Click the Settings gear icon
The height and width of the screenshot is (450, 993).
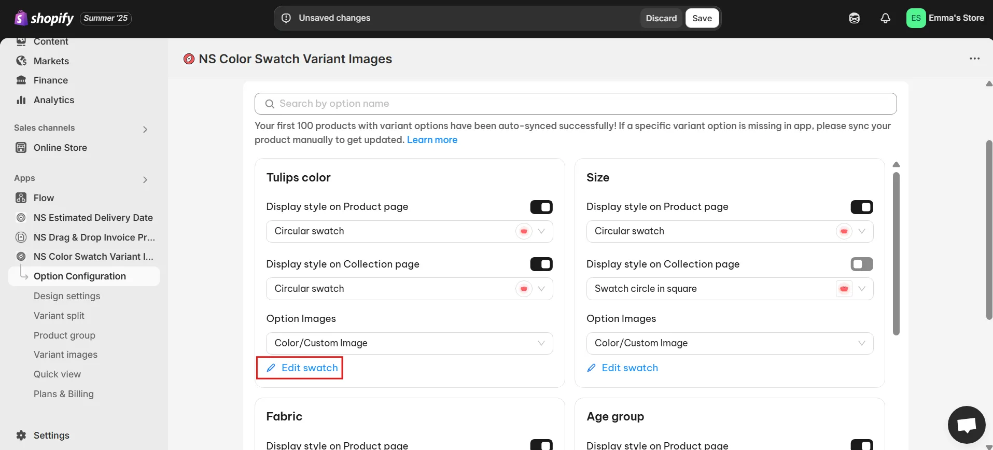click(x=21, y=435)
